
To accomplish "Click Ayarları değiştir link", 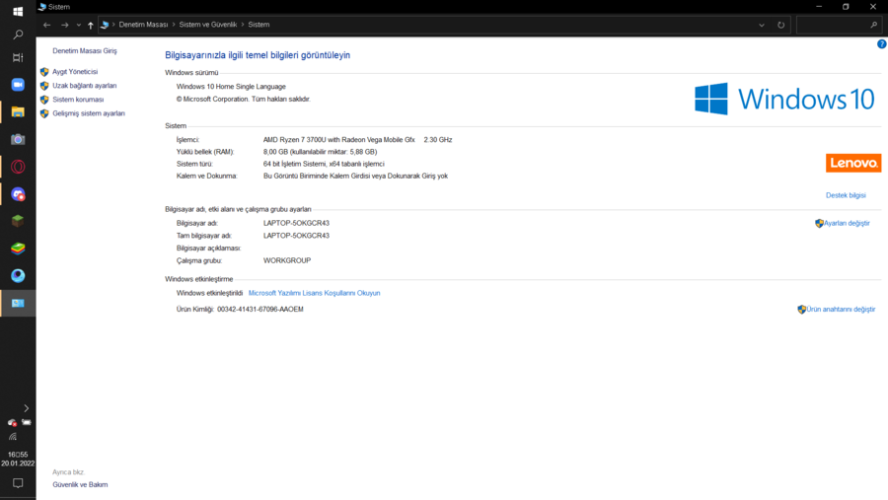I will tap(847, 223).
